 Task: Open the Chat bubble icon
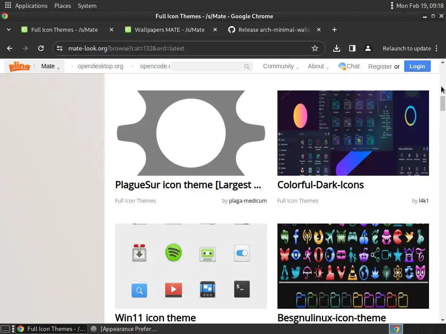(x=342, y=66)
